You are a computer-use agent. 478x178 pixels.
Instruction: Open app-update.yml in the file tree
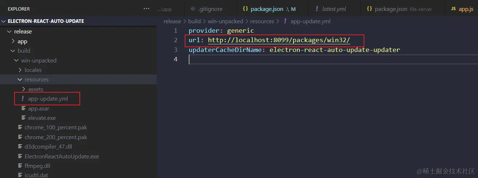(x=48, y=99)
